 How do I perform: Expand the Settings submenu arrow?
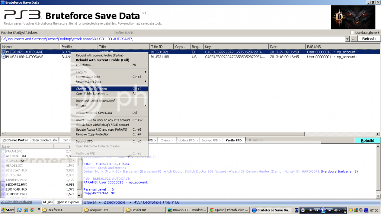click(x=145, y=106)
